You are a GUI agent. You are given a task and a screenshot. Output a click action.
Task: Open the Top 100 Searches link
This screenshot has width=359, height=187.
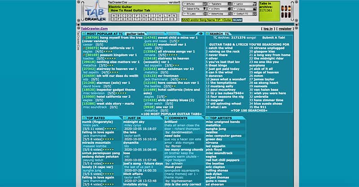pos(249,110)
